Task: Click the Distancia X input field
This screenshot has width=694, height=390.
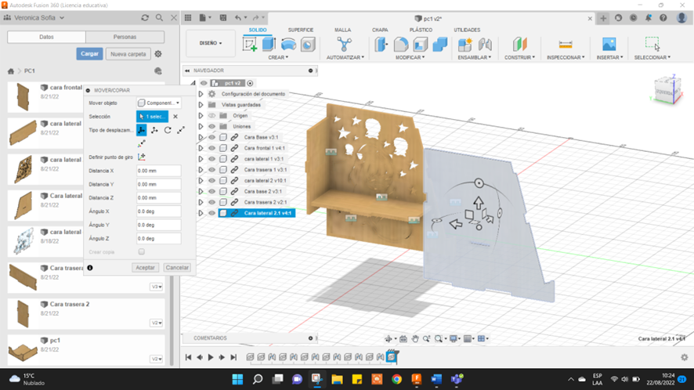Action: click(158, 171)
